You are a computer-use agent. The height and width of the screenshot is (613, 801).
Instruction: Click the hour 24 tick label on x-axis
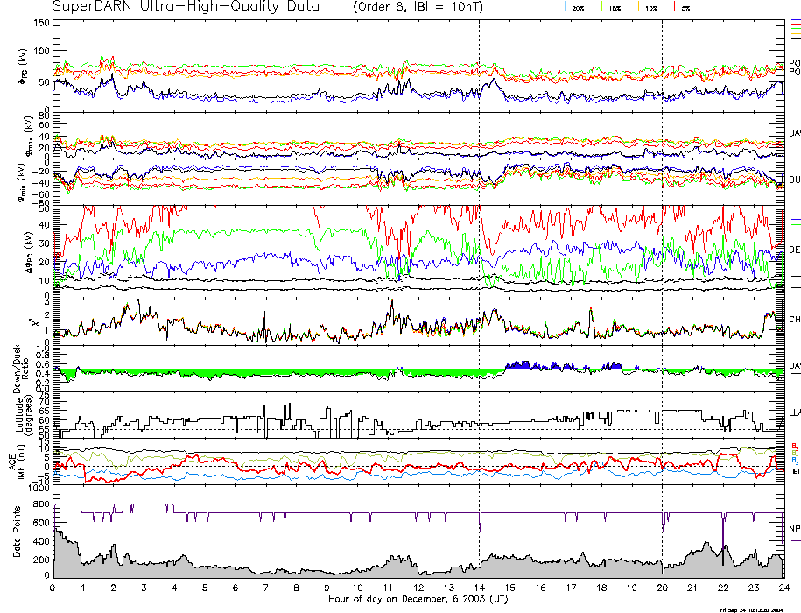[783, 588]
